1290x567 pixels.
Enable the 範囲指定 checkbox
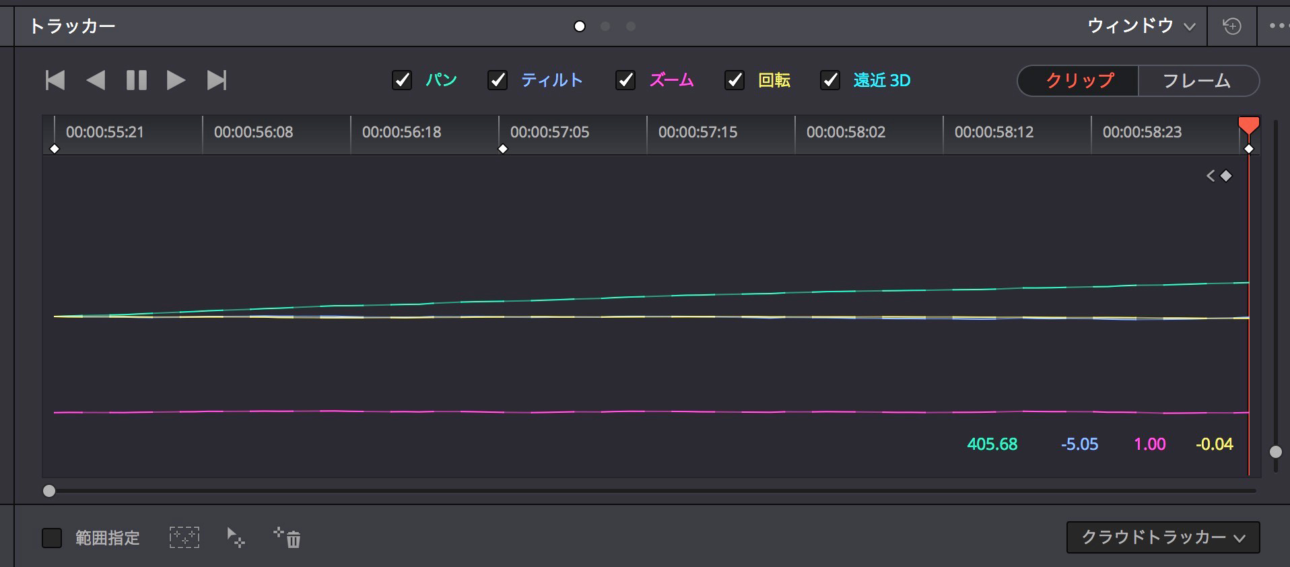(x=52, y=538)
